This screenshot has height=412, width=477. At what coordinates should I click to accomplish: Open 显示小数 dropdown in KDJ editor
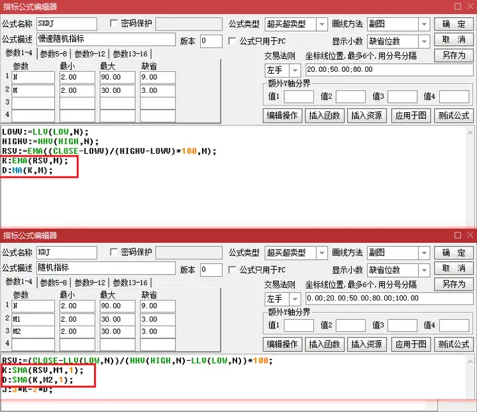[424, 270]
